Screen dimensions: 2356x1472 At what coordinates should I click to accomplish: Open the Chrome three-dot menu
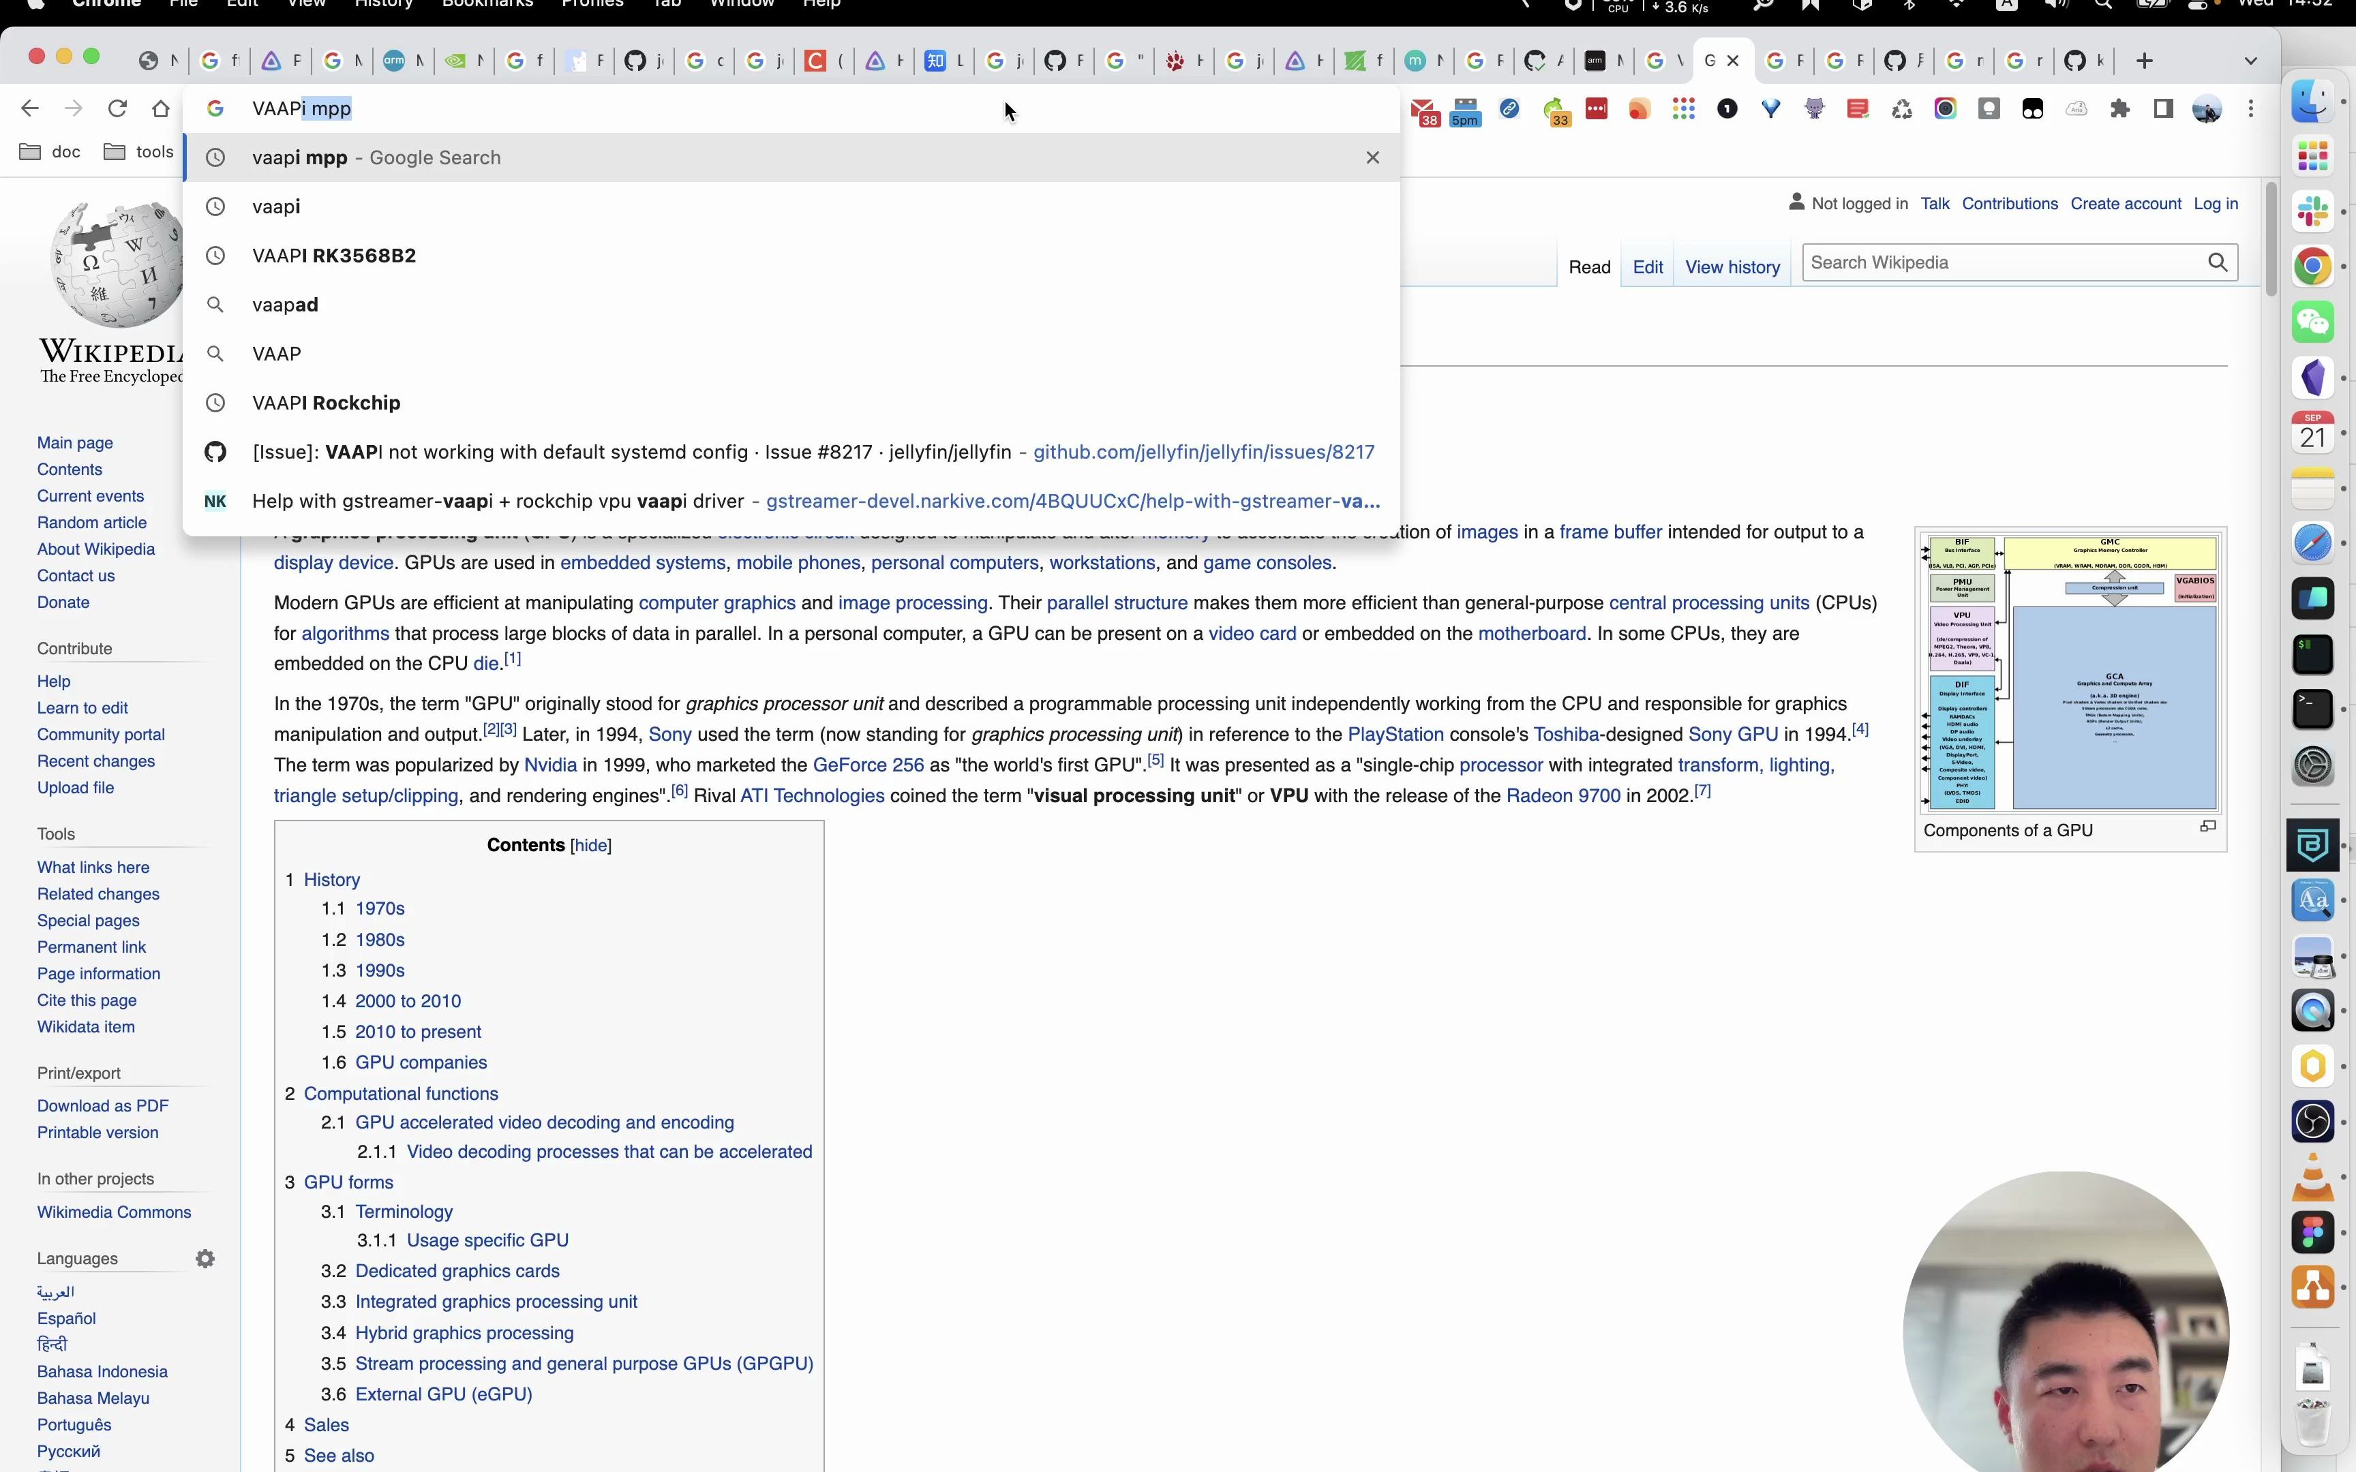(x=2251, y=109)
